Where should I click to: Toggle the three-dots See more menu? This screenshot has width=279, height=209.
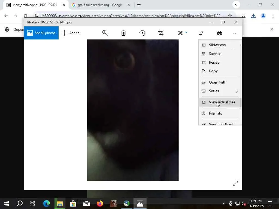tap(235, 33)
